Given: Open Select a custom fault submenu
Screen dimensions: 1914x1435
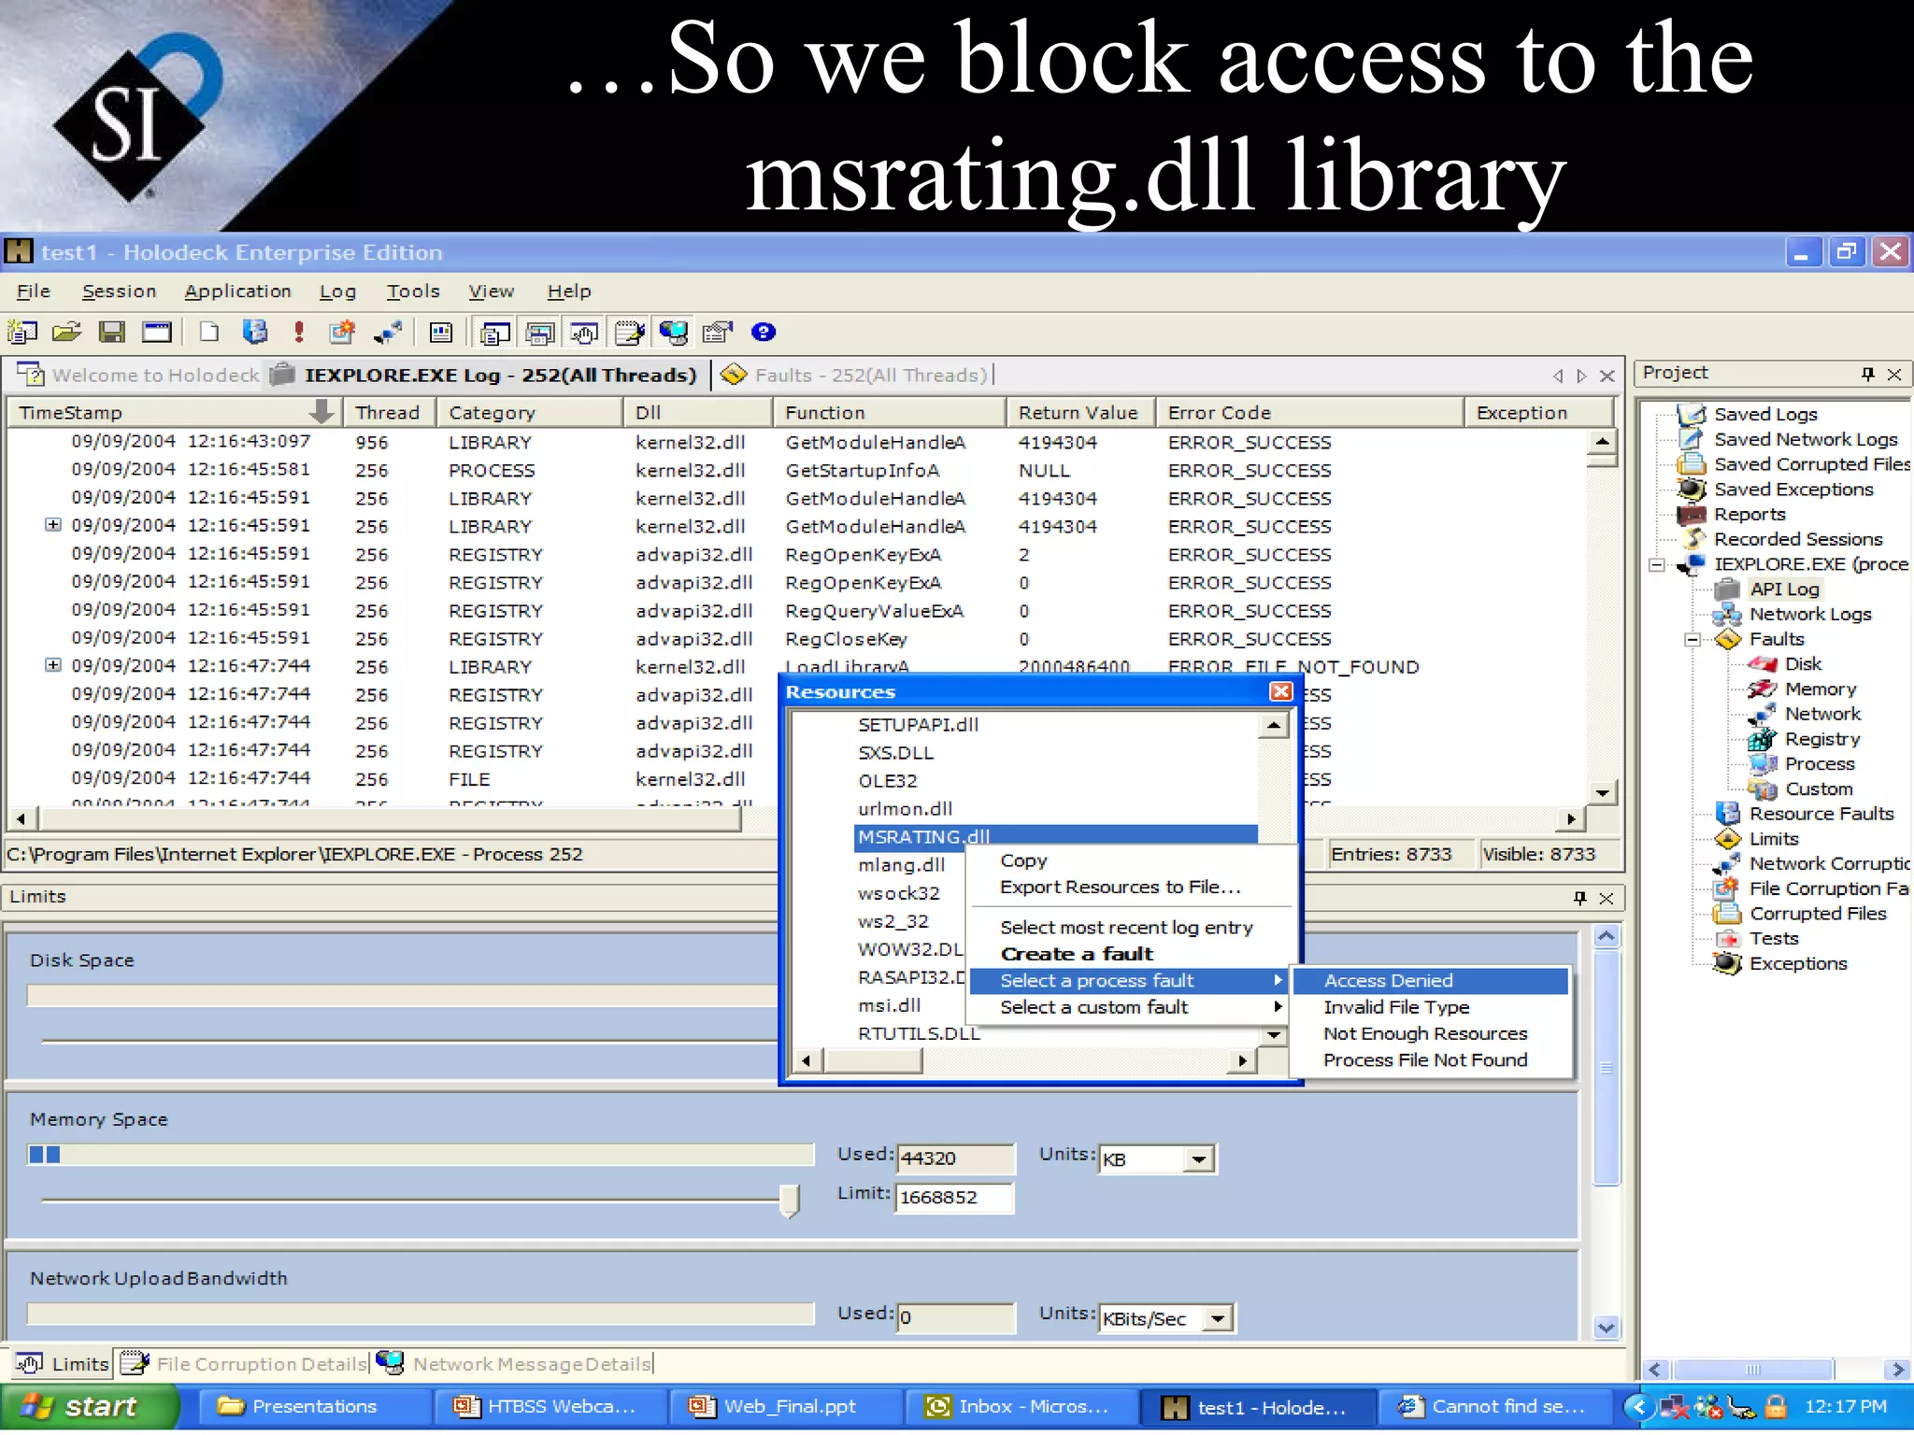Looking at the screenshot, I should pos(1131,1007).
